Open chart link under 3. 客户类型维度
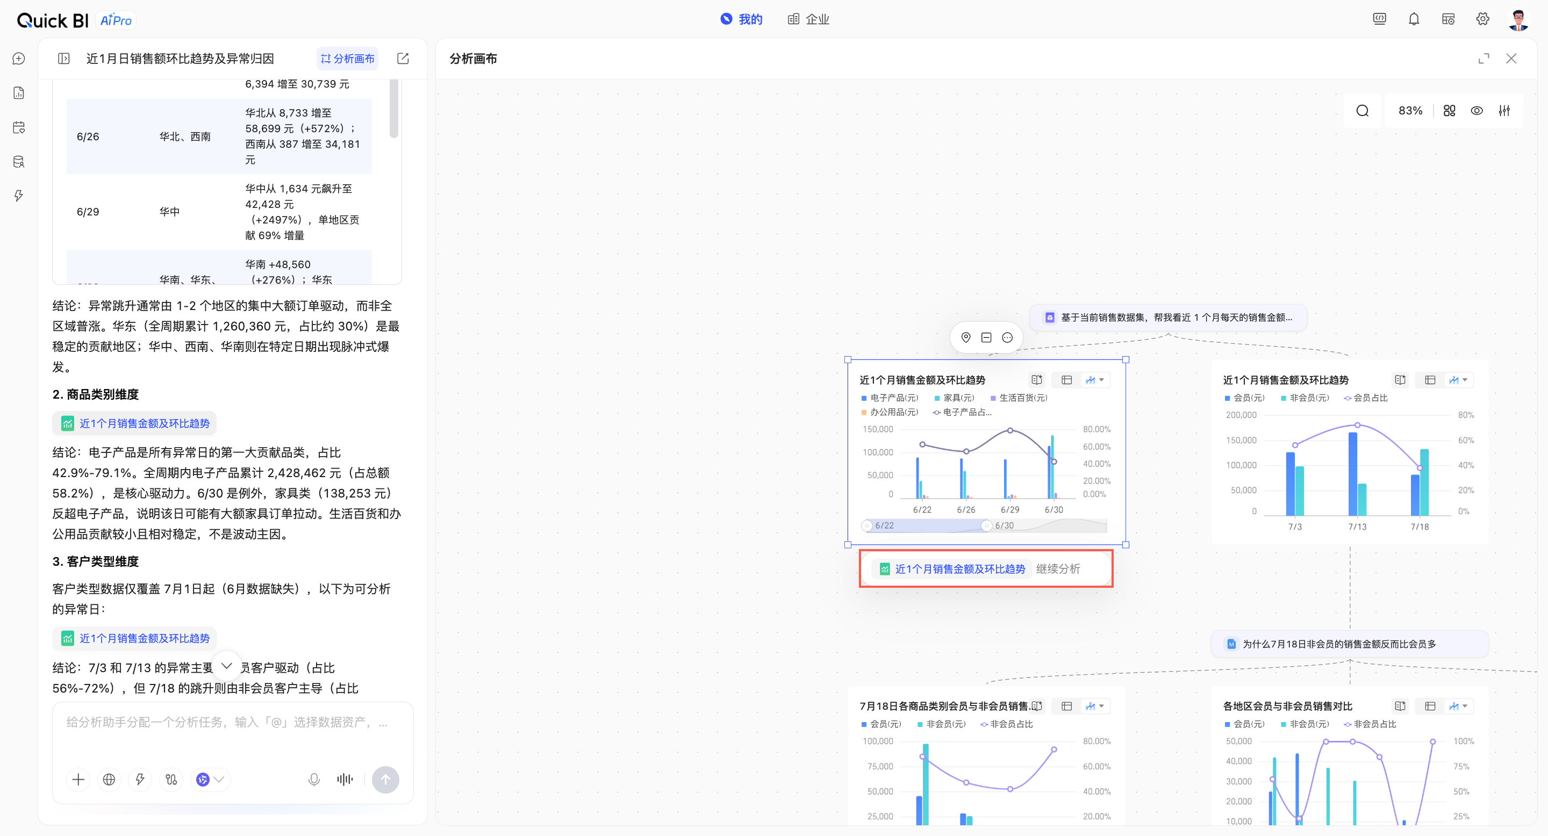The image size is (1548, 836). coord(134,638)
